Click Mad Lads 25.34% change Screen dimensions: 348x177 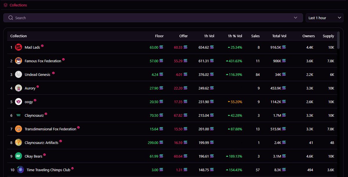click(x=236, y=47)
